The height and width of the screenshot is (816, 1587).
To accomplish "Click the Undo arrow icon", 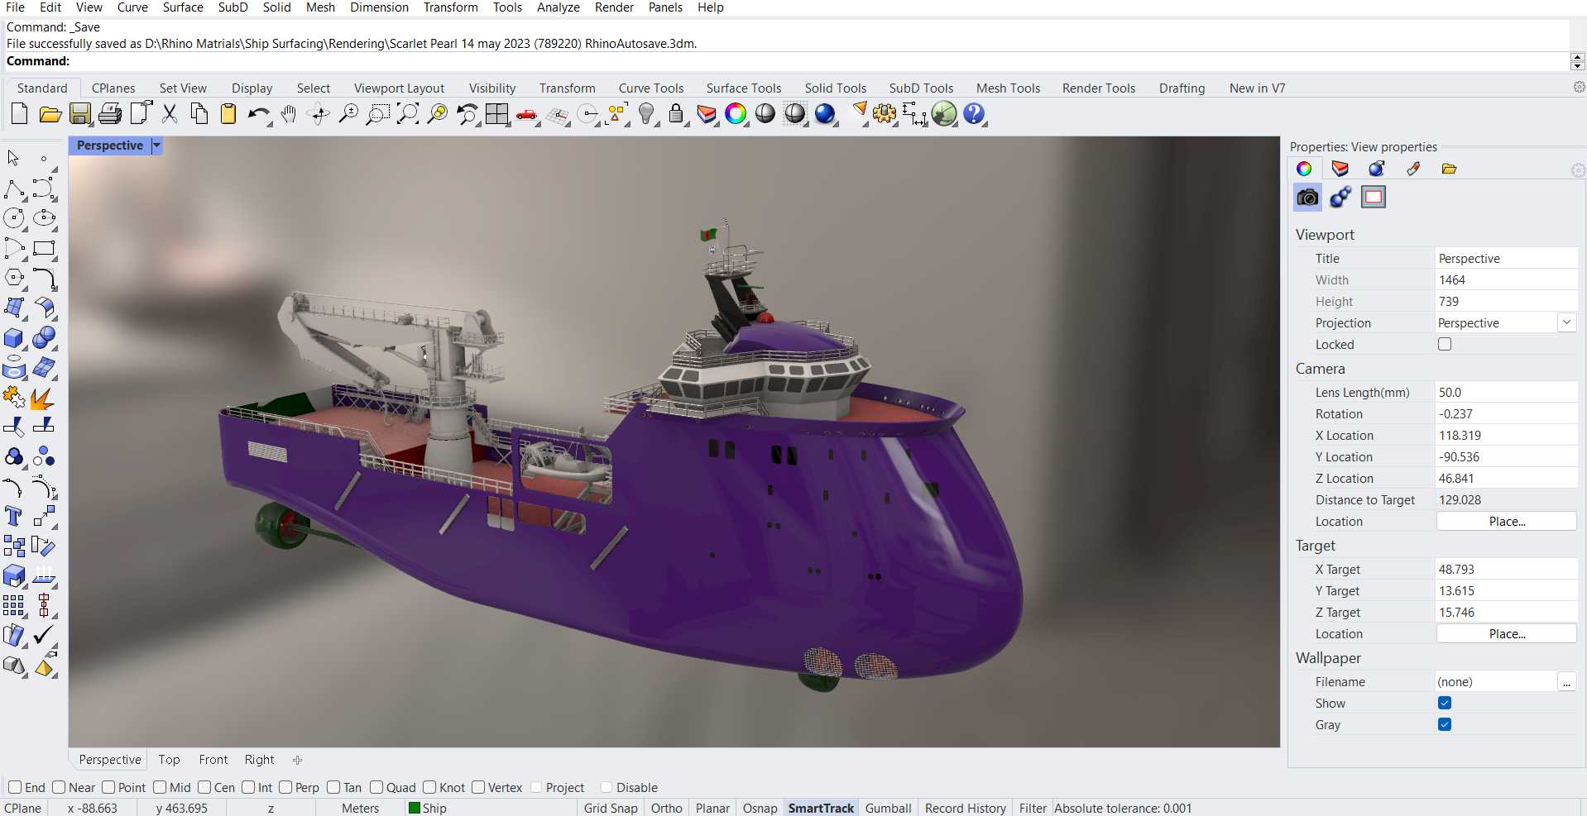I will point(259,114).
